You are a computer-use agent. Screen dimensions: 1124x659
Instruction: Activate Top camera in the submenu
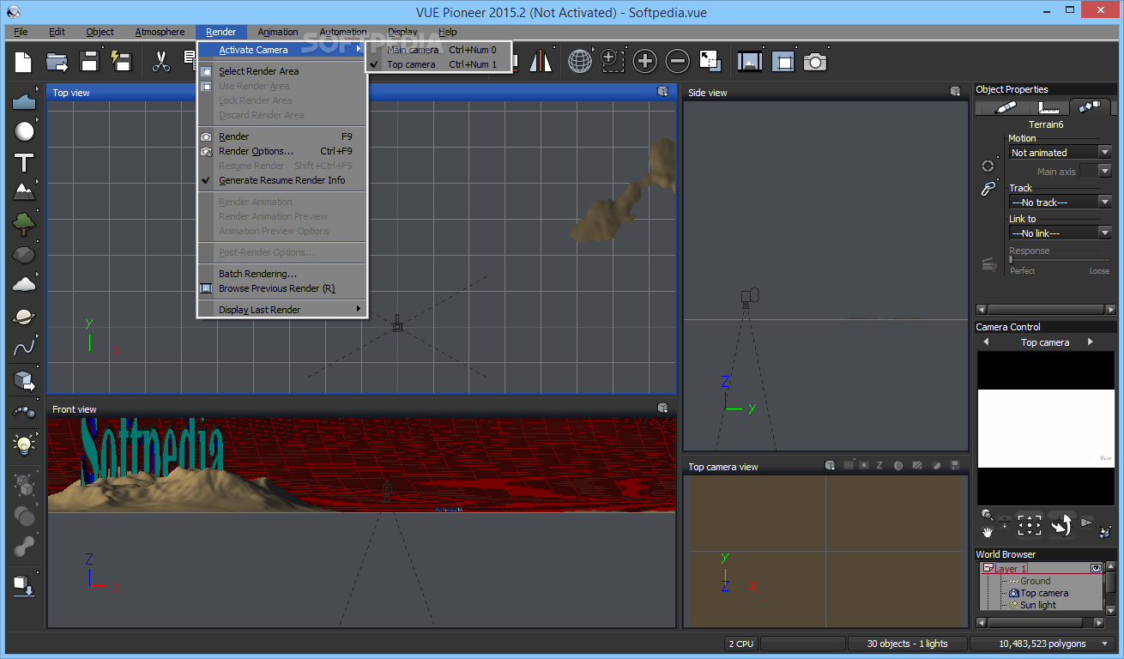coord(438,64)
